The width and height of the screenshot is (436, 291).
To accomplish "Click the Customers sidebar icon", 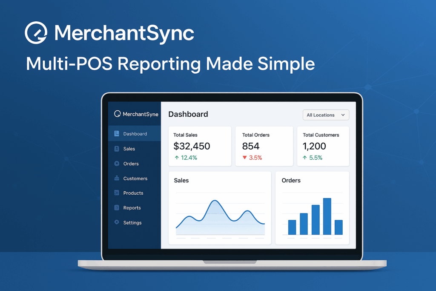I will (117, 179).
